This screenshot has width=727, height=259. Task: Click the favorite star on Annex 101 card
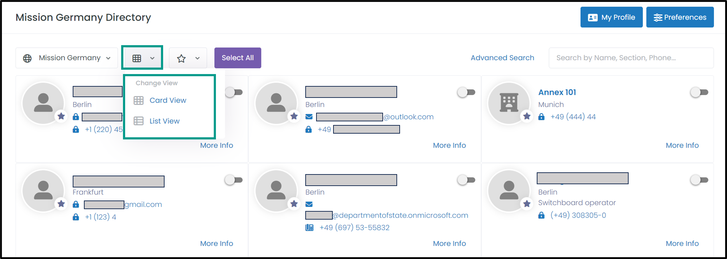527,116
